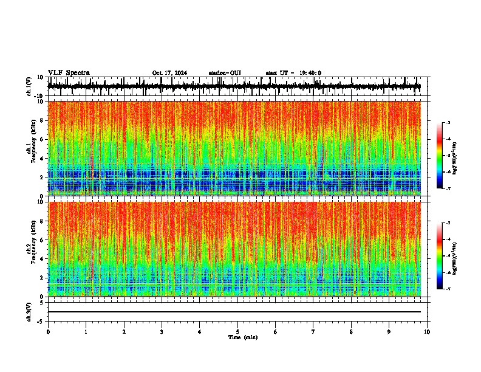
Task: Click the ch.1 frequency axis "4" tick
Action: pos(42,159)
